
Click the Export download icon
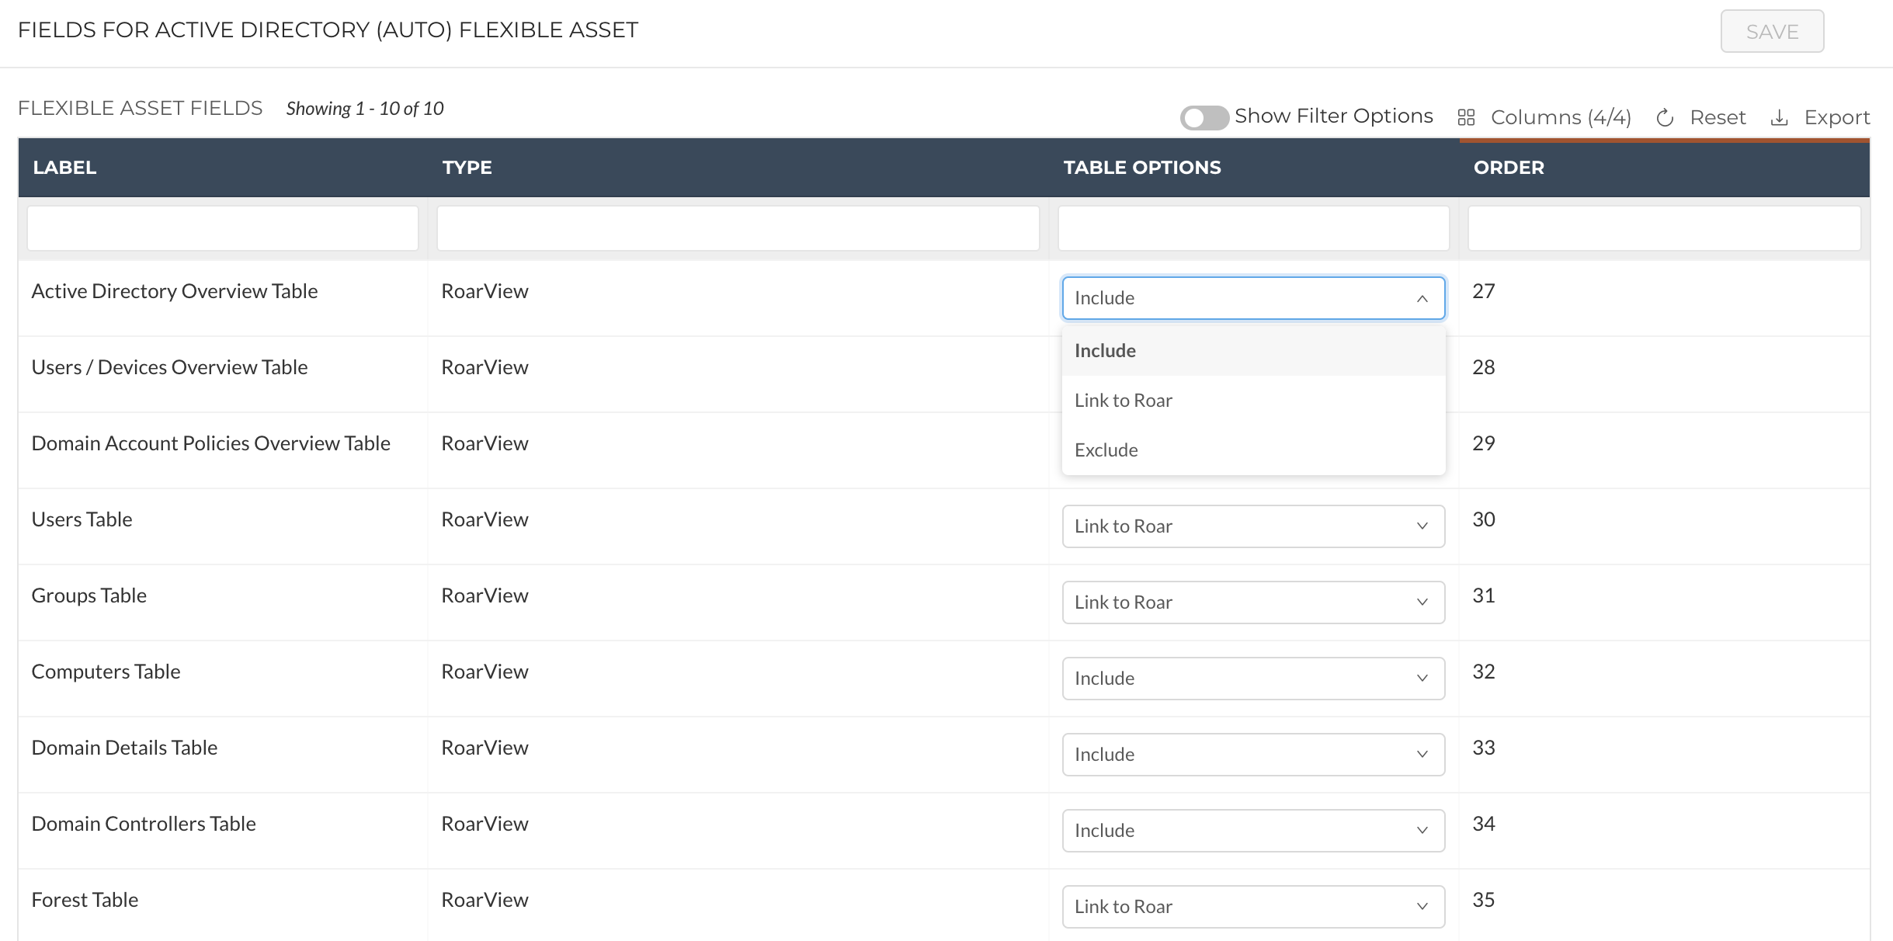pos(1779,118)
